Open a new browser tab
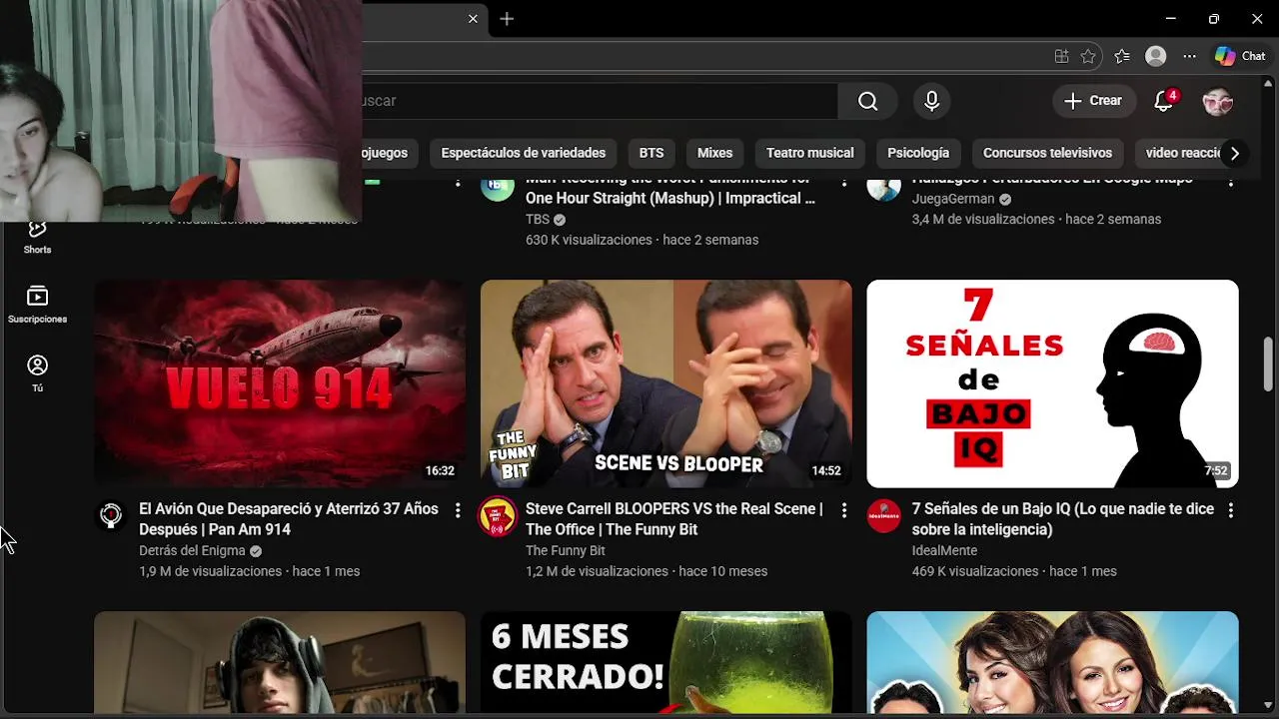Viewport: 1279px width, 719px height. click(507, 19)
